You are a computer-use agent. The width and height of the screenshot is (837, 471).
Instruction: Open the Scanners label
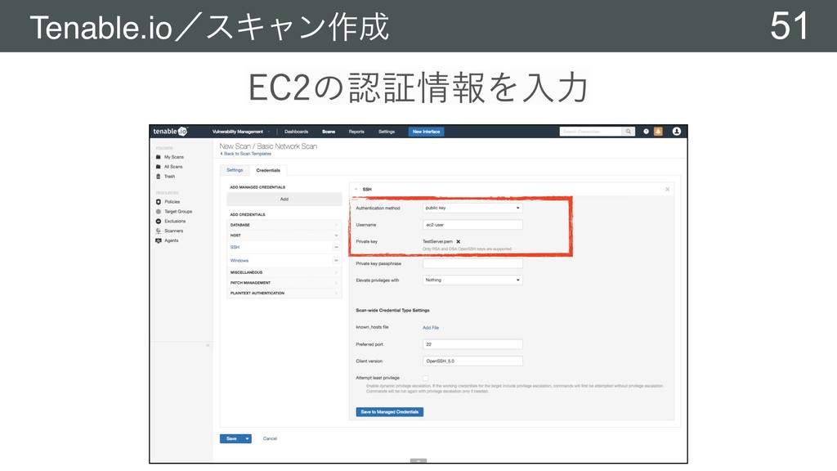173,231
